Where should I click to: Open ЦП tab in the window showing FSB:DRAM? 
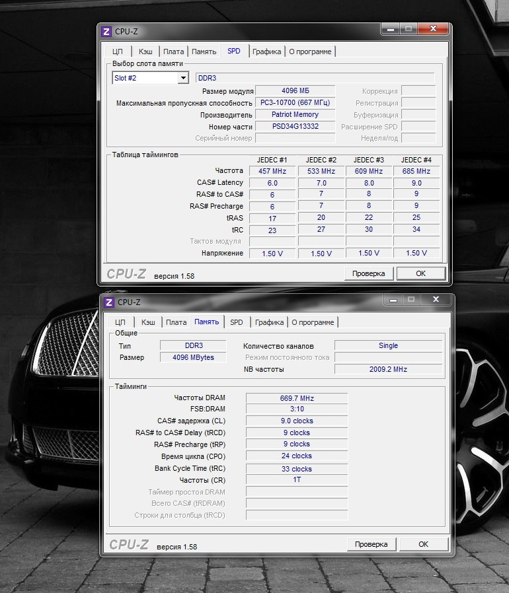pyautogui.click(x=120, y=322)
